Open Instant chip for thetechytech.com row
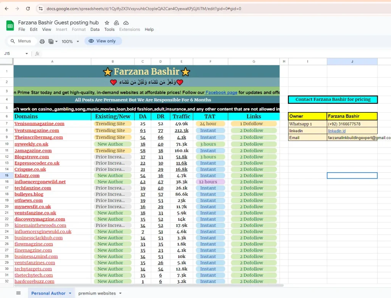Viewport: 391px width, 298px height. (210, 275)
